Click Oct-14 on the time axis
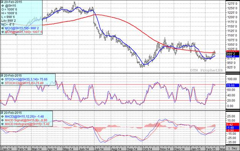240x151 pixels. tap(147, 149)
